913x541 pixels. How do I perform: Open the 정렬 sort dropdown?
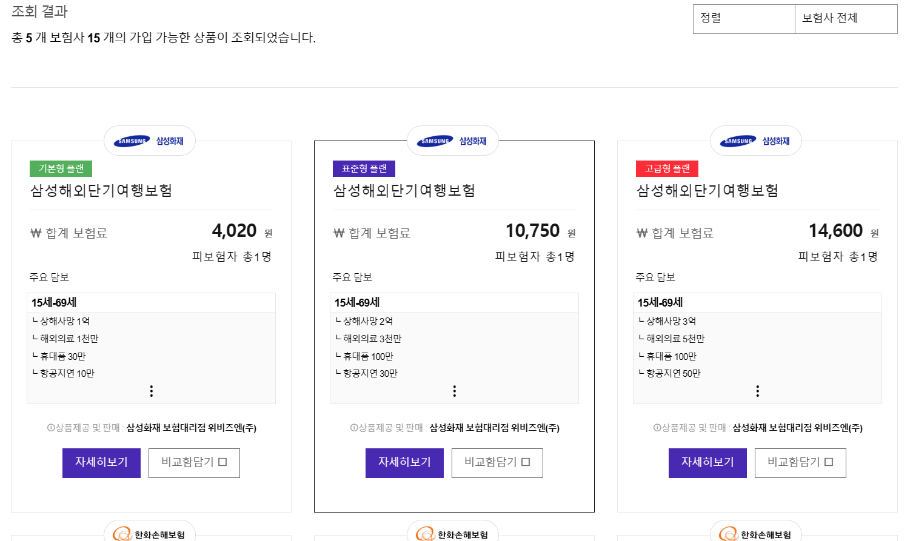coord(744,19)
